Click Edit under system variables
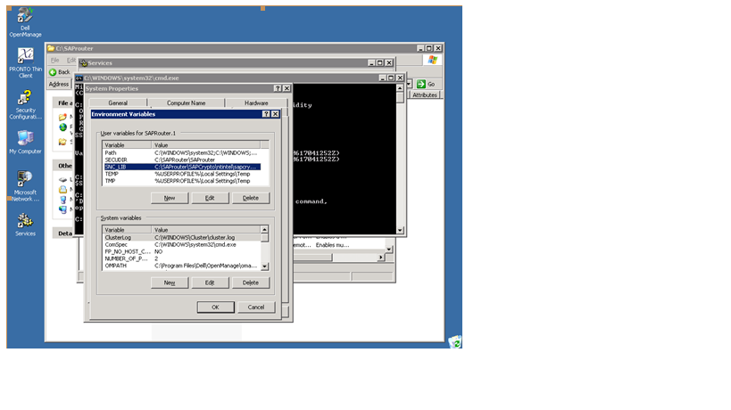This screenshot has height=410, width=731. click(x=210, y=283)
